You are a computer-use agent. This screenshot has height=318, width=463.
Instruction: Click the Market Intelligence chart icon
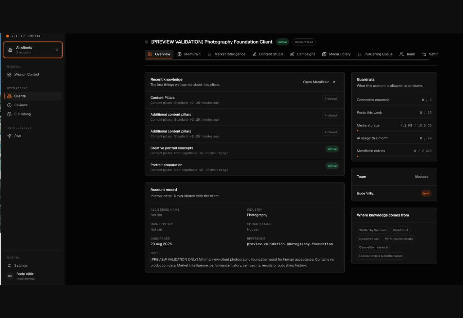point(210,54)
